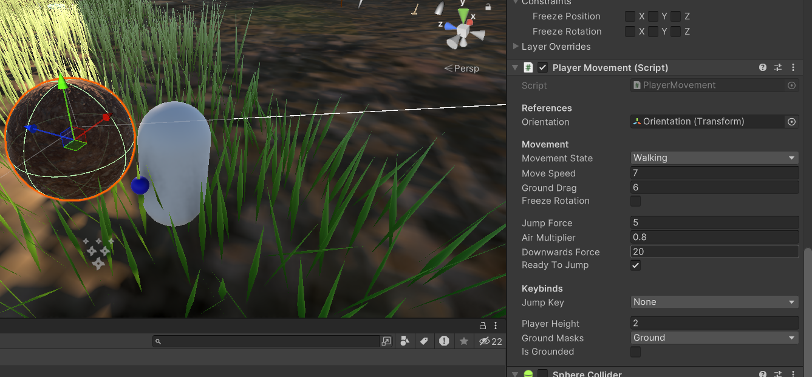Viewport: 812px width, 377px height.
Task: Click the Player Height value field
Action: tap(714, 323)
